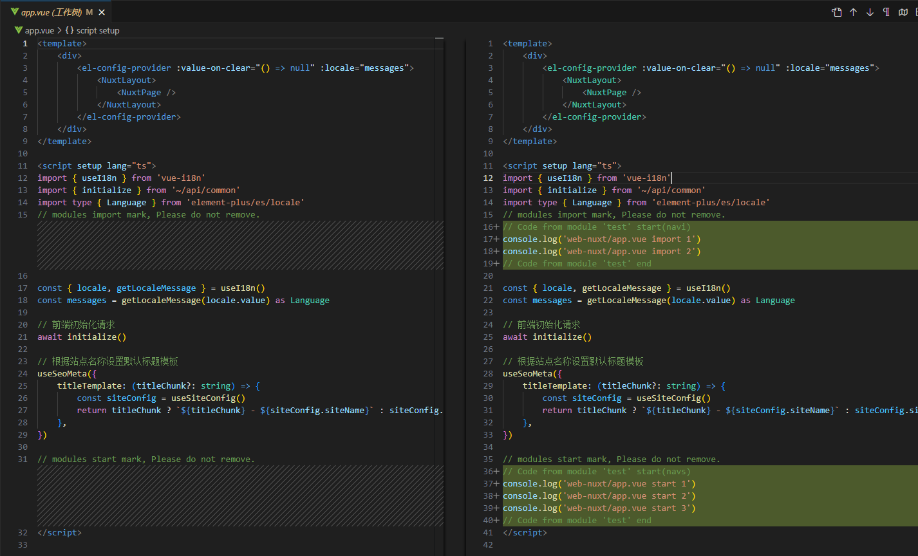Click the plus marker on line 36

[496, 472]
